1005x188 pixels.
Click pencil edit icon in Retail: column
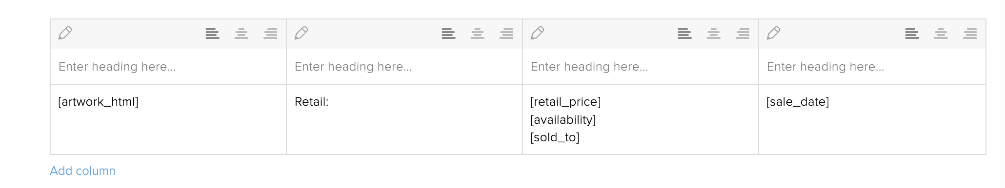pyautogui.click(x=301, y=33)
